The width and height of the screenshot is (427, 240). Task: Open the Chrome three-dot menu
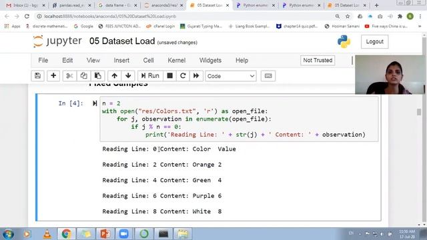420,16
